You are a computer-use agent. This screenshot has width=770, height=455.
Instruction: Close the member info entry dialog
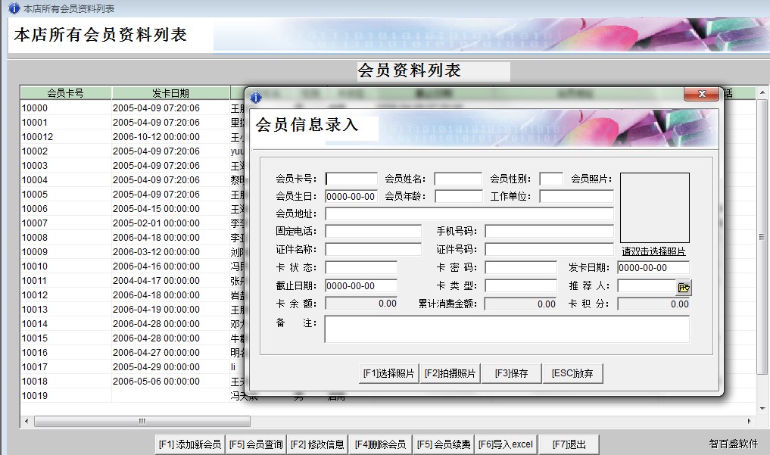tap(702, 94)
